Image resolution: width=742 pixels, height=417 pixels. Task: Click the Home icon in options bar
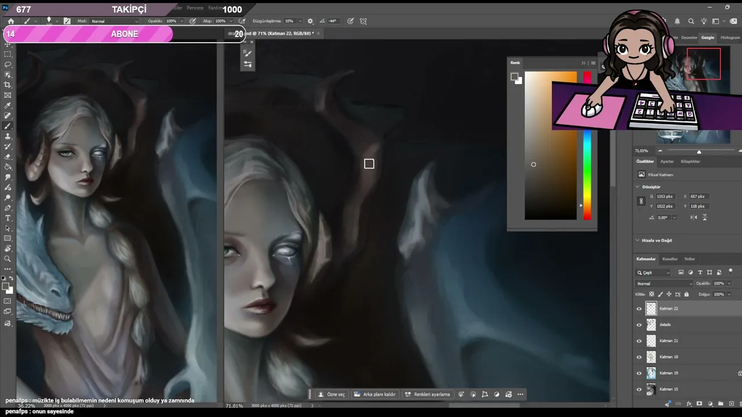click(x=10, y=21)
